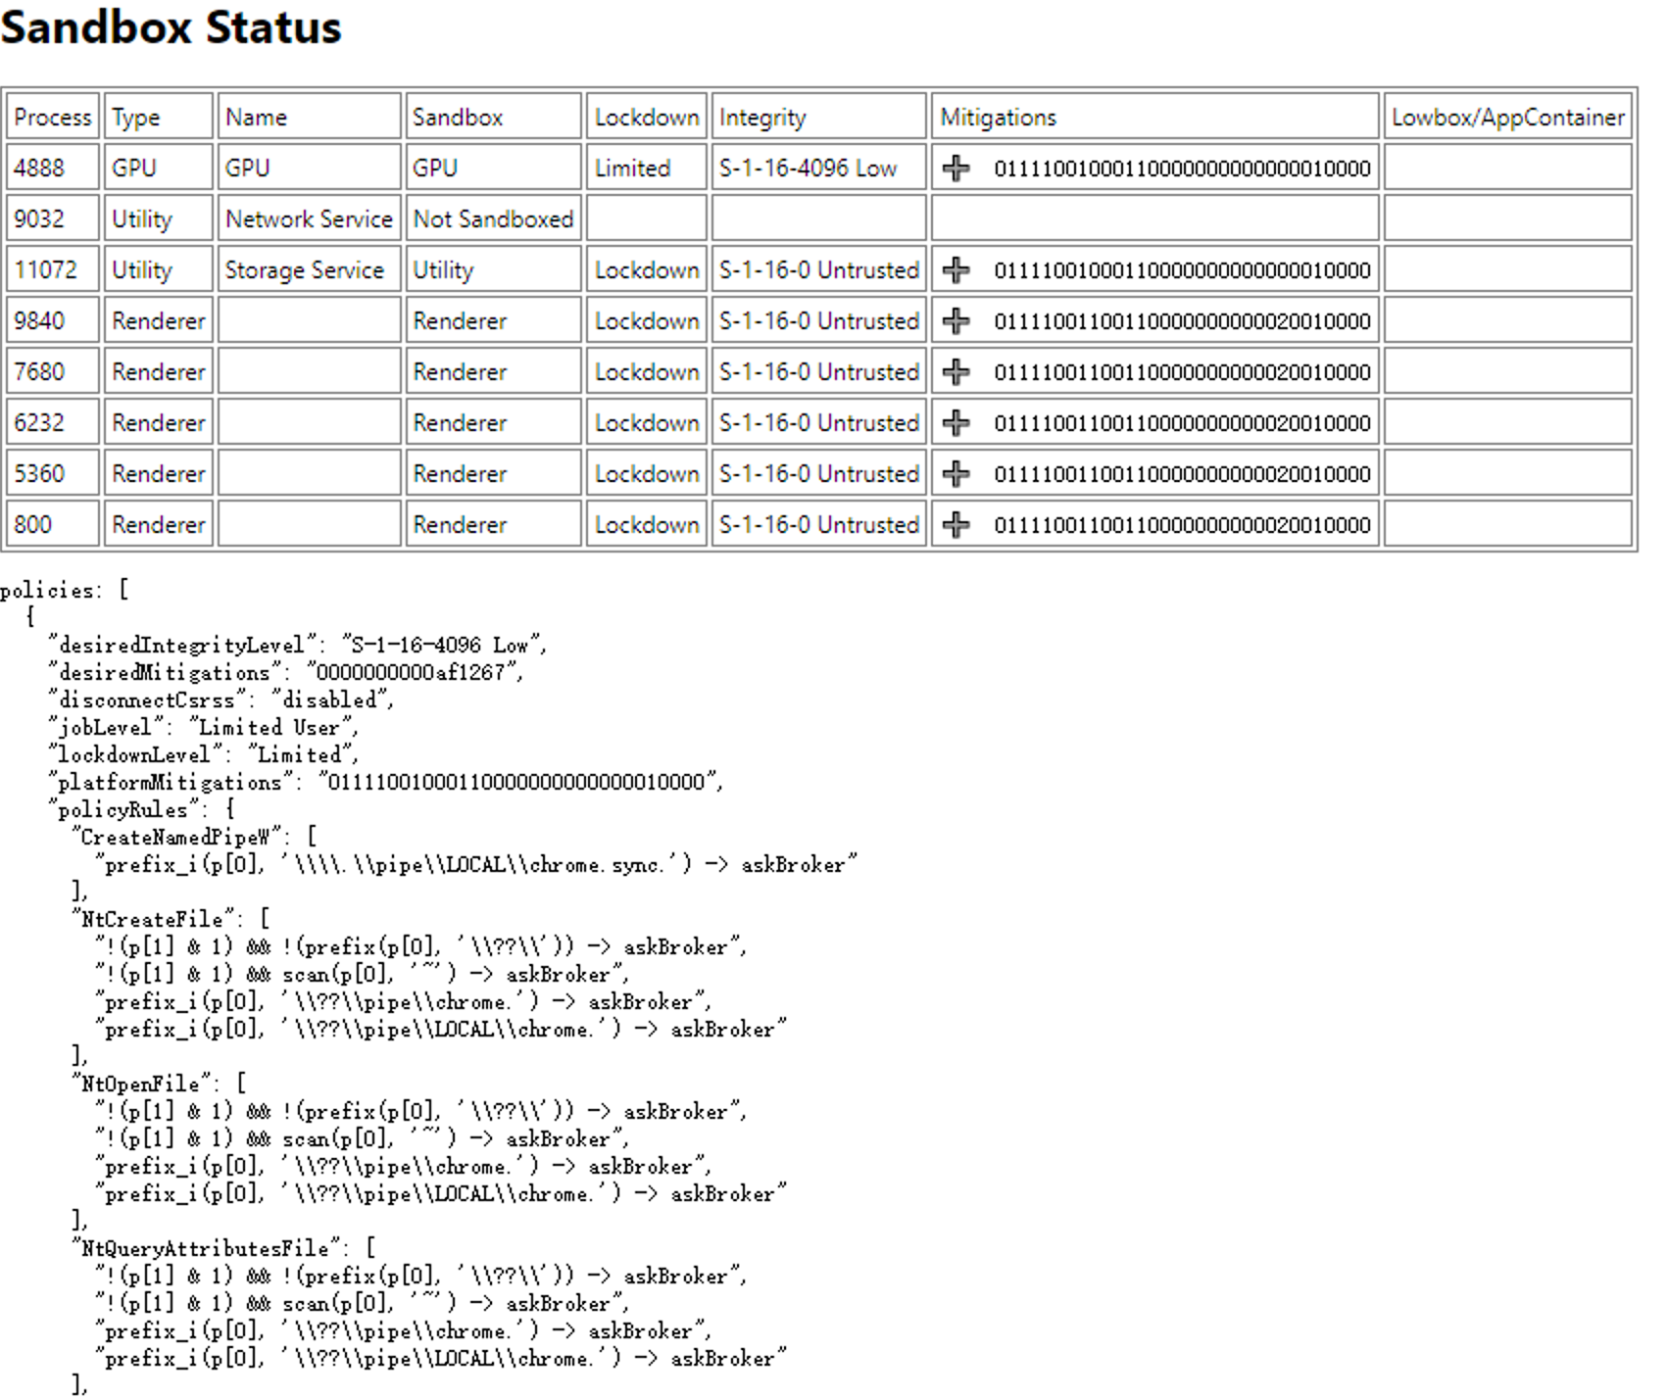The width and height of the screenshot is (1668, 1399).
Task: Click the Limited lockdown cell in GPU row
Action: point(632,169)
